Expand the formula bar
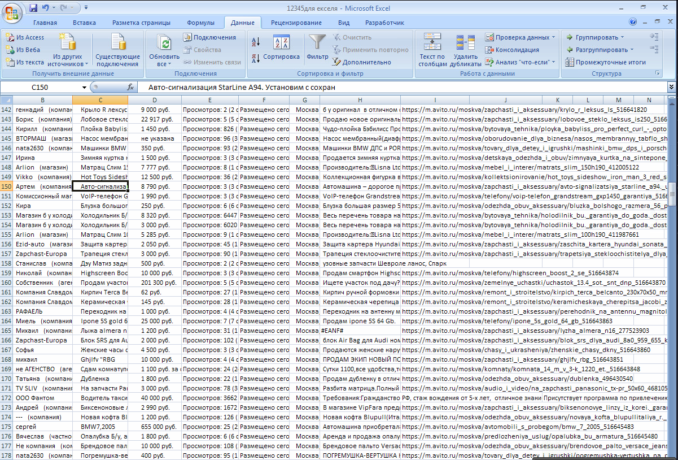Screen dimensions: 678x460 click(x=671, y=88)
